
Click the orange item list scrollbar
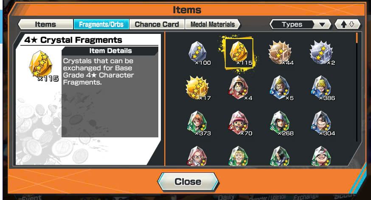[357, 38]
